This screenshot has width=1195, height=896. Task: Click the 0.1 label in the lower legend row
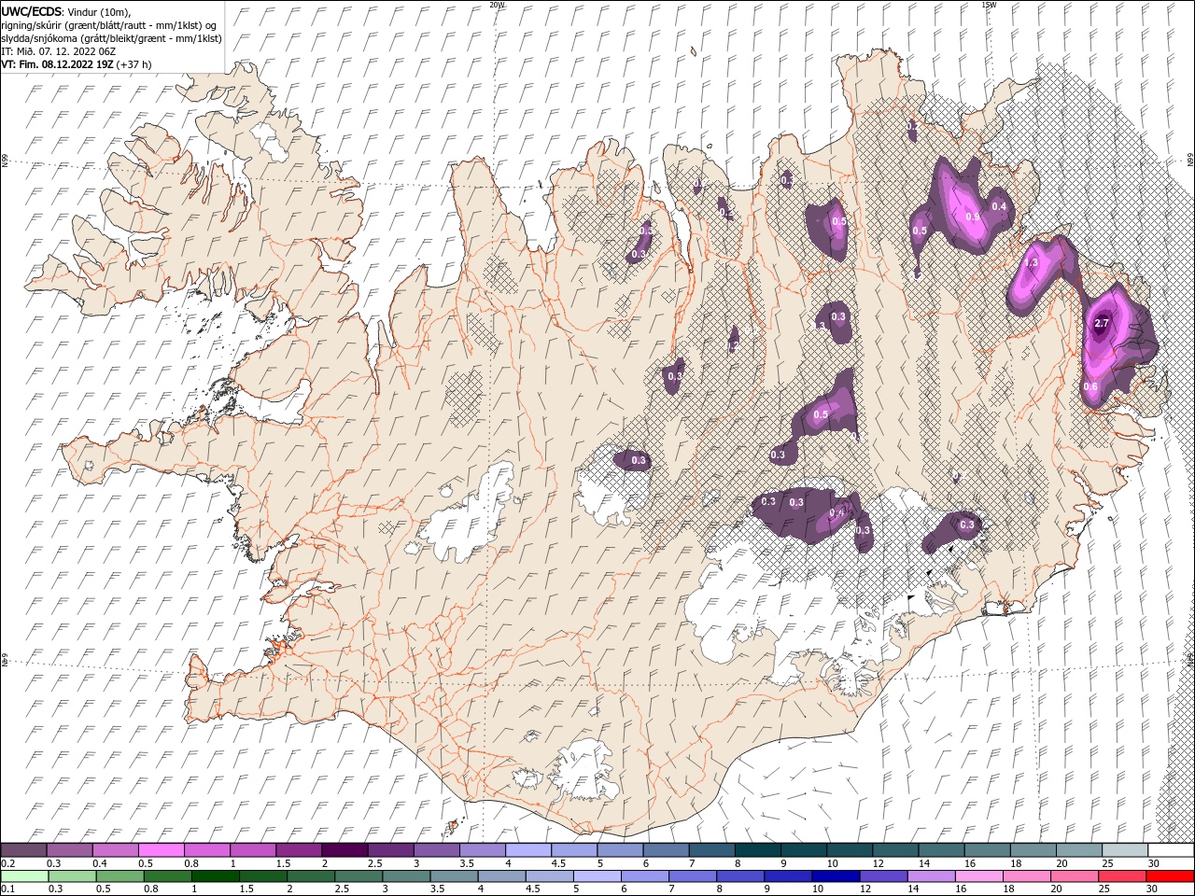tap(7, 889)
